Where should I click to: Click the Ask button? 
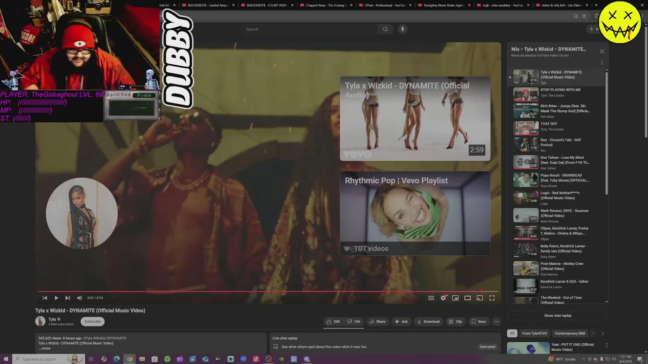401,322
